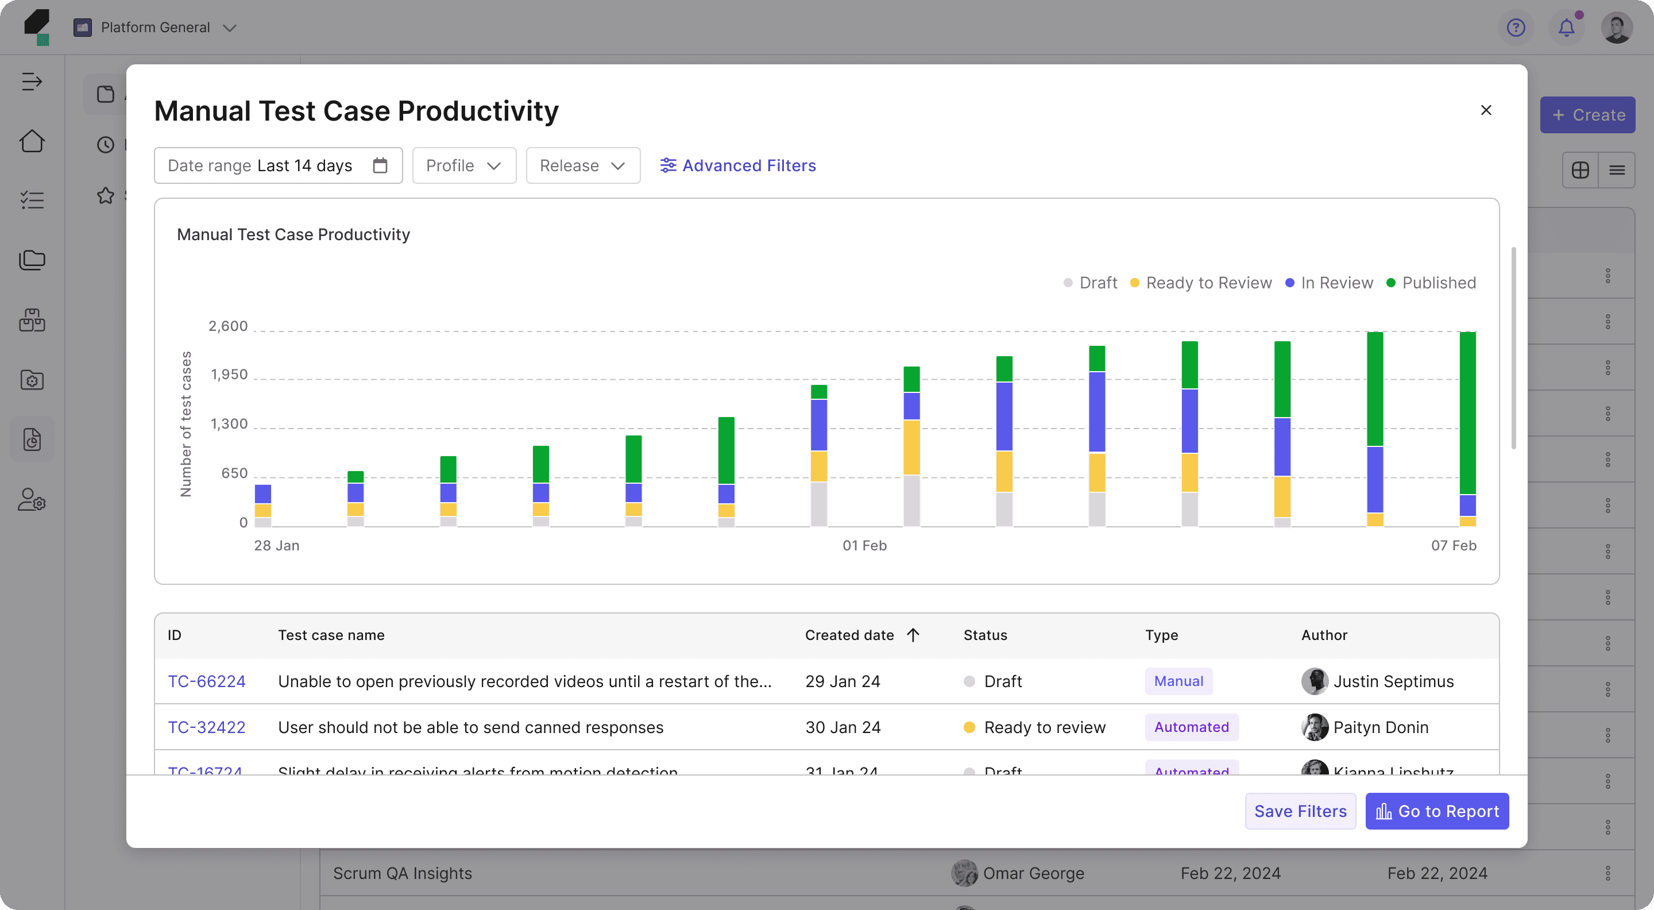Click the home icon in sidebar

click(32, 141)
